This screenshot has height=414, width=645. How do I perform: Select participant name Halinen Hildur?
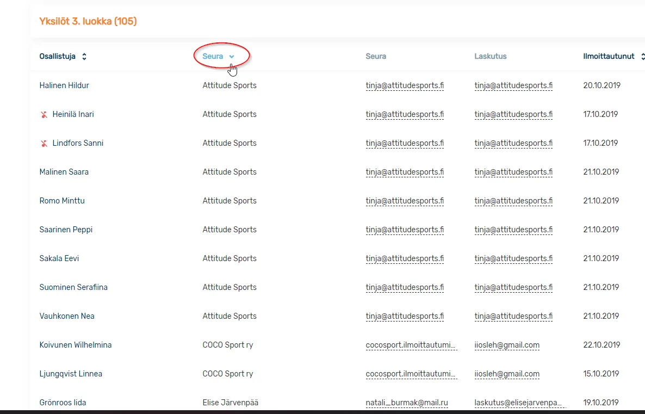tap(64, 85)
